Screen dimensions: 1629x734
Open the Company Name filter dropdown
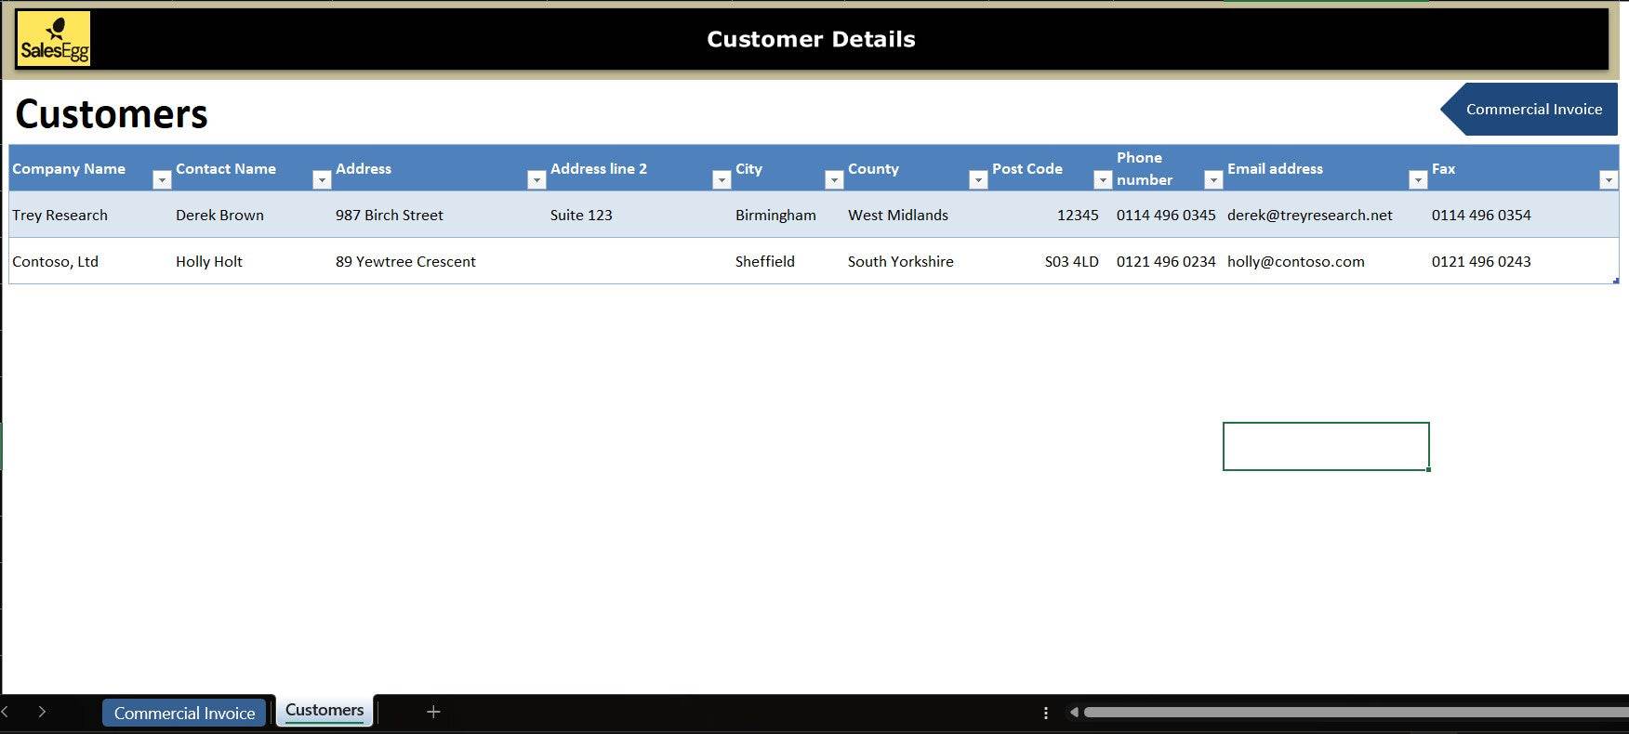(162, 180)
